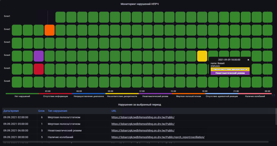Select 'Непредоставление диапазона' legend entry
Viewport: 277px width, 146px height.
pos(88,96)
